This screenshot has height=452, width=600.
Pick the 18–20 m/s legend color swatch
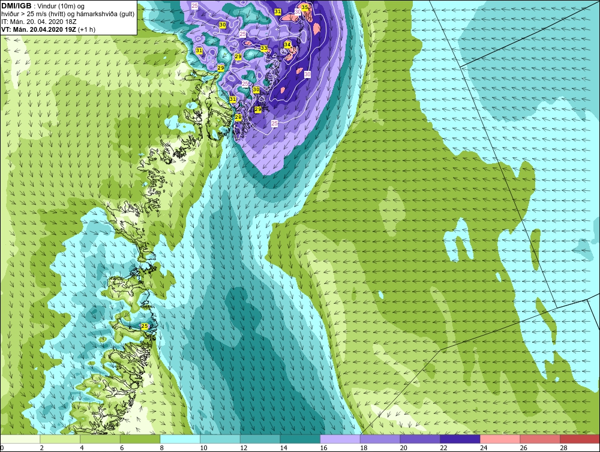(380, 439)
